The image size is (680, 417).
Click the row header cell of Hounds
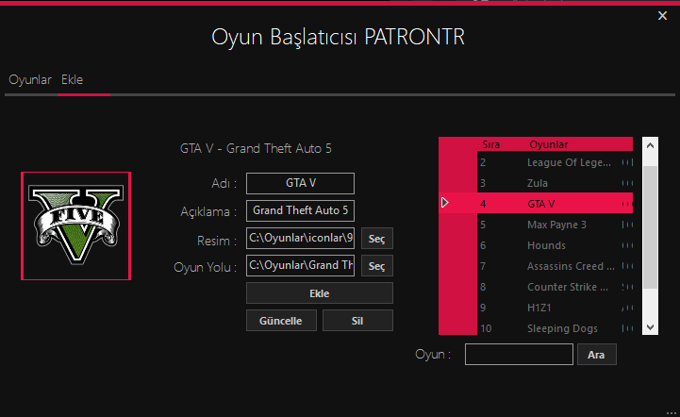[x=458, y=245]
